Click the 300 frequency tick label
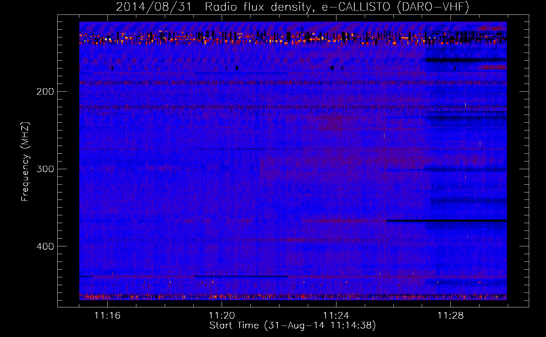Viewport: 546px width, 337px height. 45,169
